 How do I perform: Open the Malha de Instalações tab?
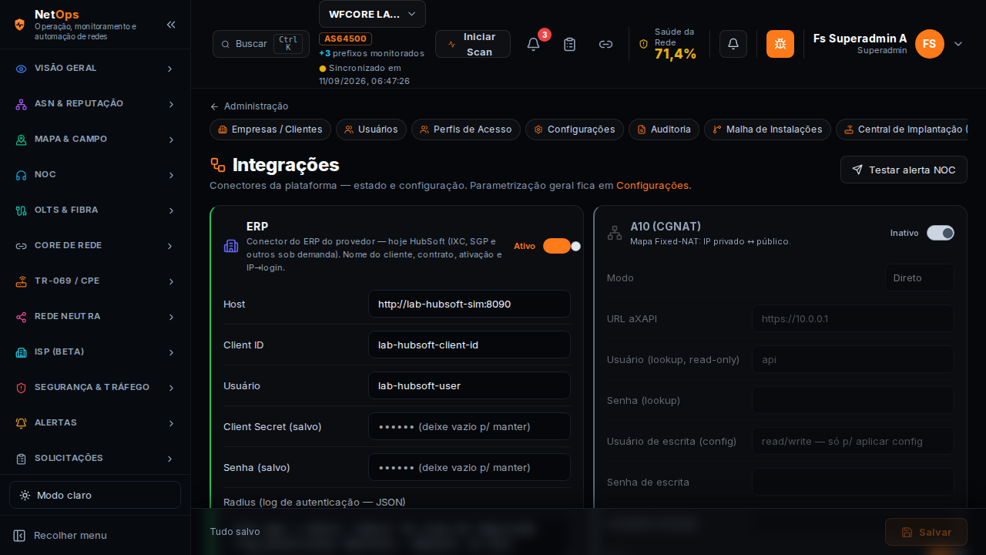coord(768,129)
